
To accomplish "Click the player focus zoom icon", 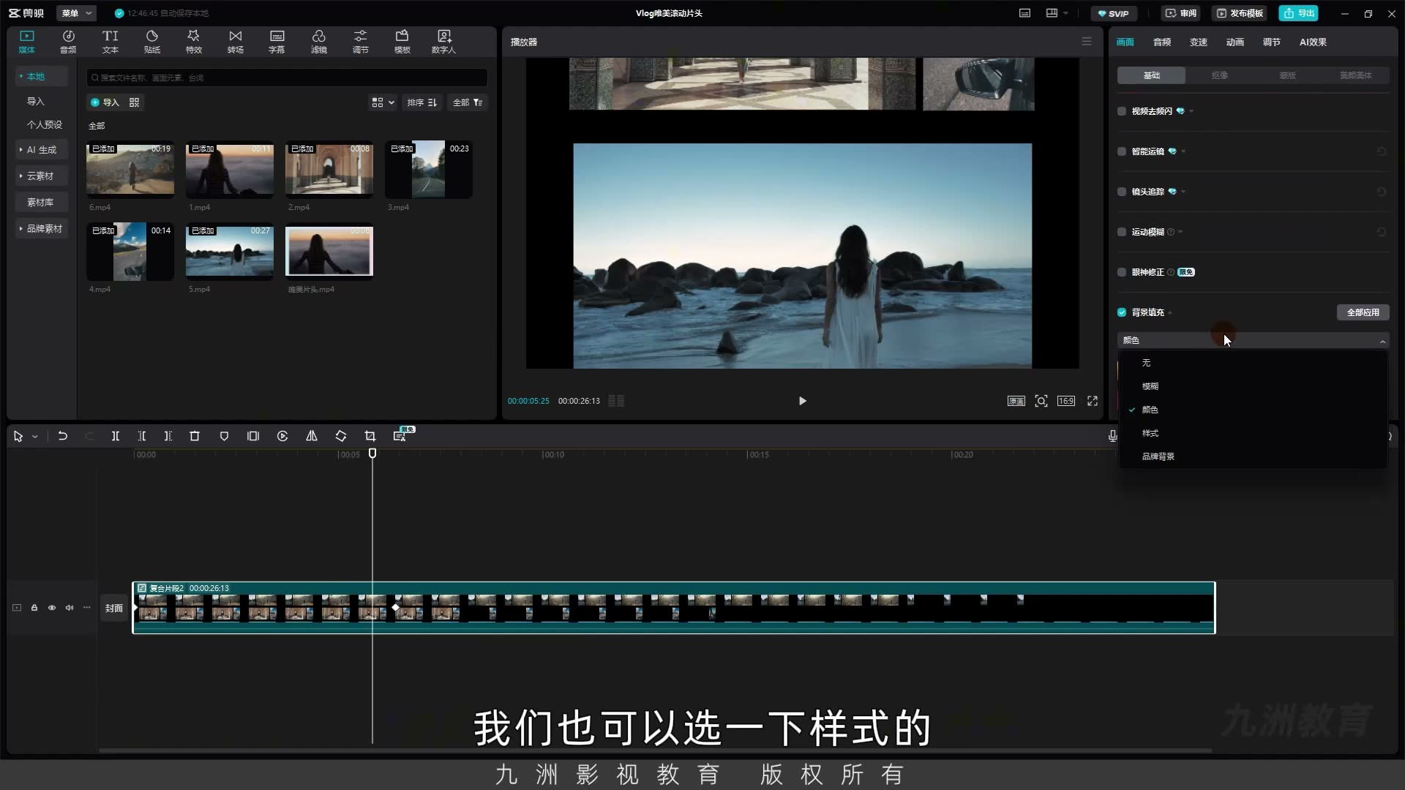I will (1041, 401).
